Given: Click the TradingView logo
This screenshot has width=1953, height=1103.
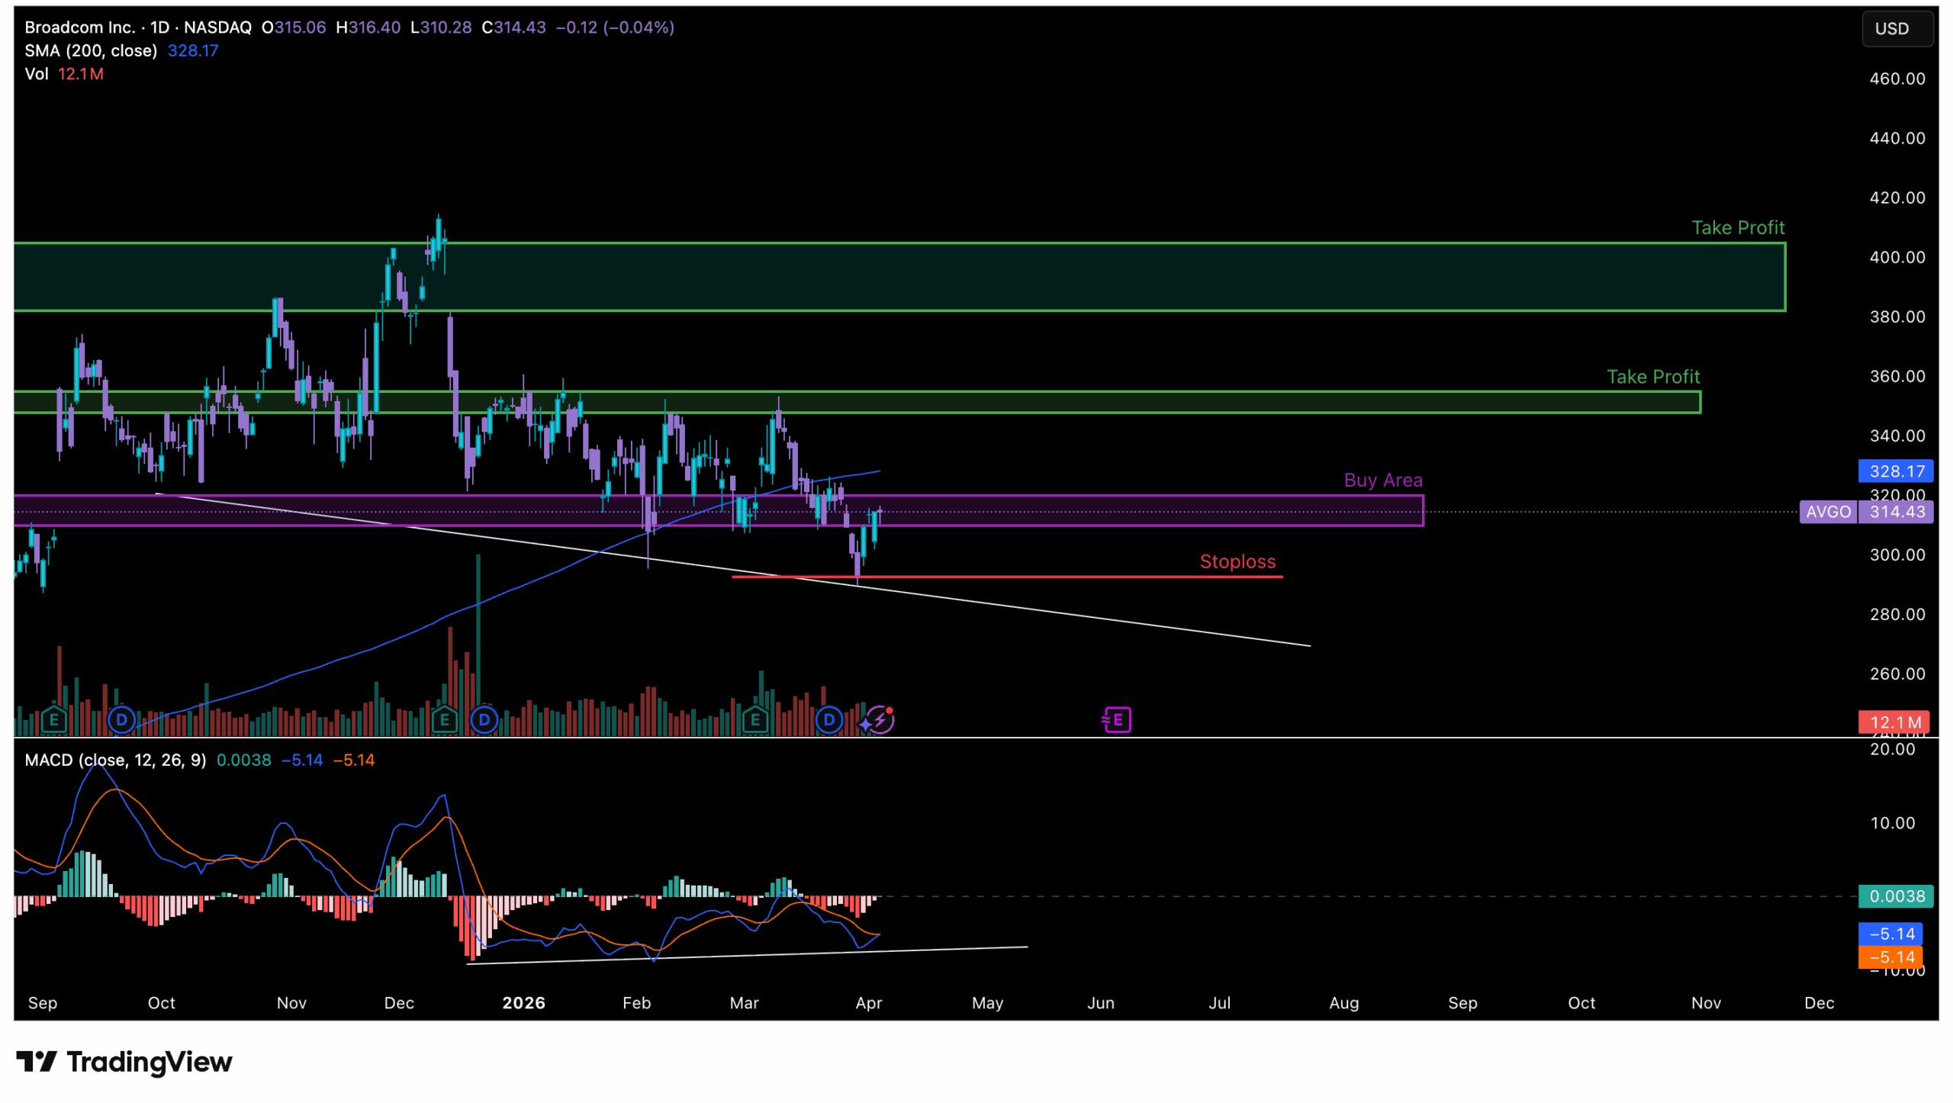Looking at the screenshot, I should [124, 1062].
